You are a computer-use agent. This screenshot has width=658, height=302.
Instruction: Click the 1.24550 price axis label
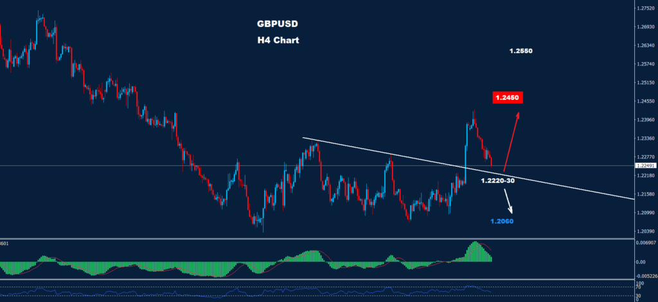[646, 101]
